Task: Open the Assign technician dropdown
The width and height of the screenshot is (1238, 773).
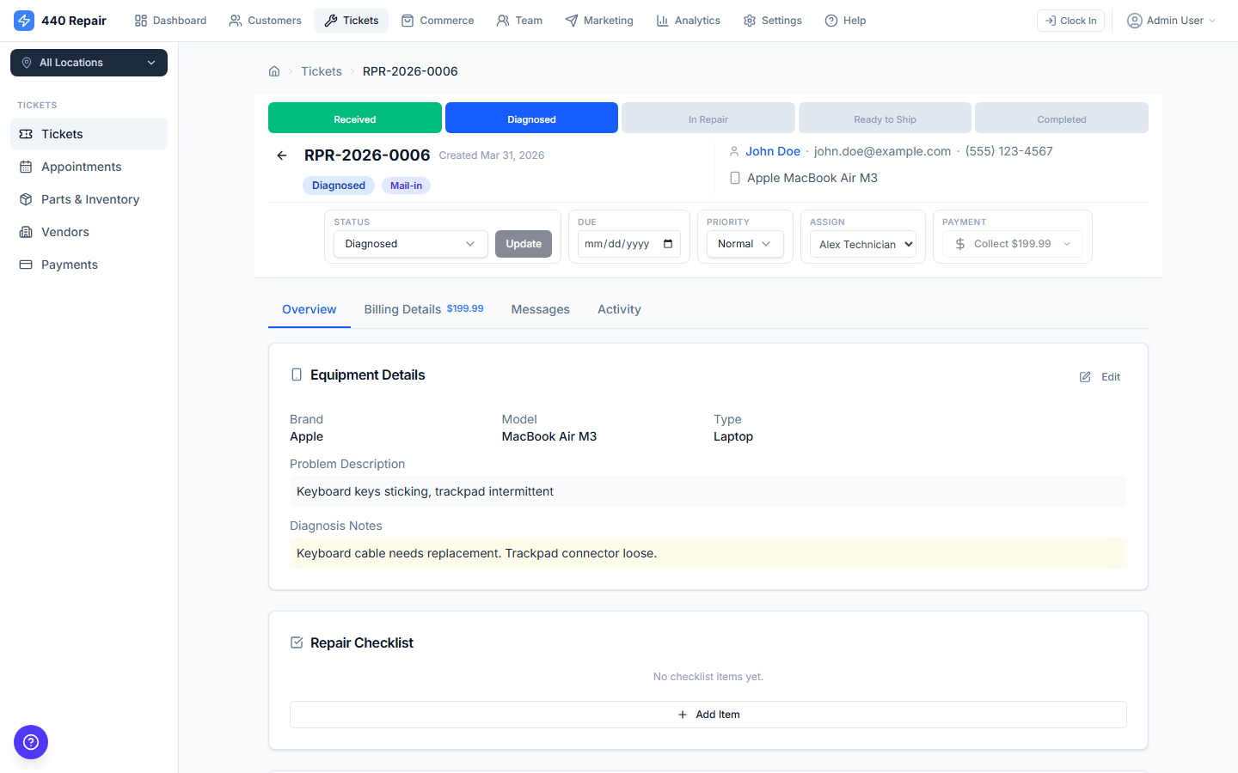Action: click(862, 243)
